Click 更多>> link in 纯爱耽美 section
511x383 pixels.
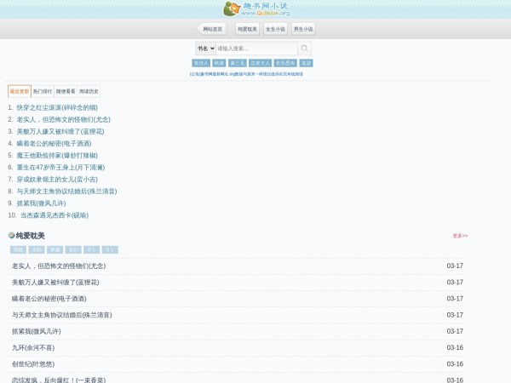click(460, 236)
